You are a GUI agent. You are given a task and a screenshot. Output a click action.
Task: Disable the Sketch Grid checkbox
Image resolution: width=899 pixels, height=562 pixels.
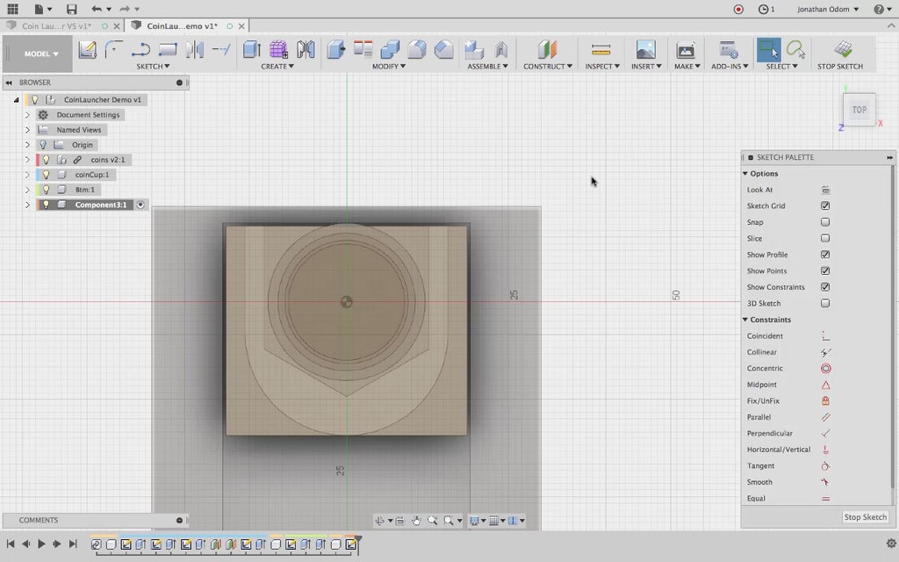pos(825,205)
